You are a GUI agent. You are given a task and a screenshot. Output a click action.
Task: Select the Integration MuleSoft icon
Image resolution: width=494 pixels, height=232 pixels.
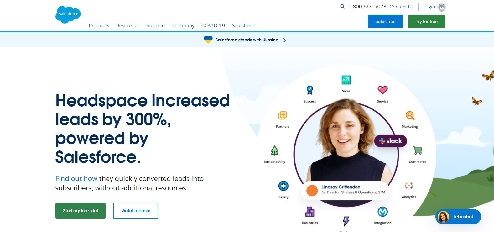click(382, 212)
